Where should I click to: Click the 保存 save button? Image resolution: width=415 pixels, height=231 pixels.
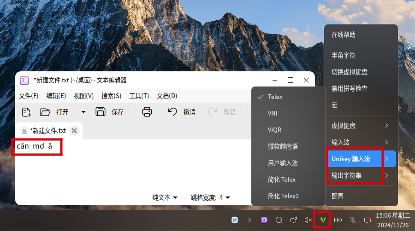(110, 112)
